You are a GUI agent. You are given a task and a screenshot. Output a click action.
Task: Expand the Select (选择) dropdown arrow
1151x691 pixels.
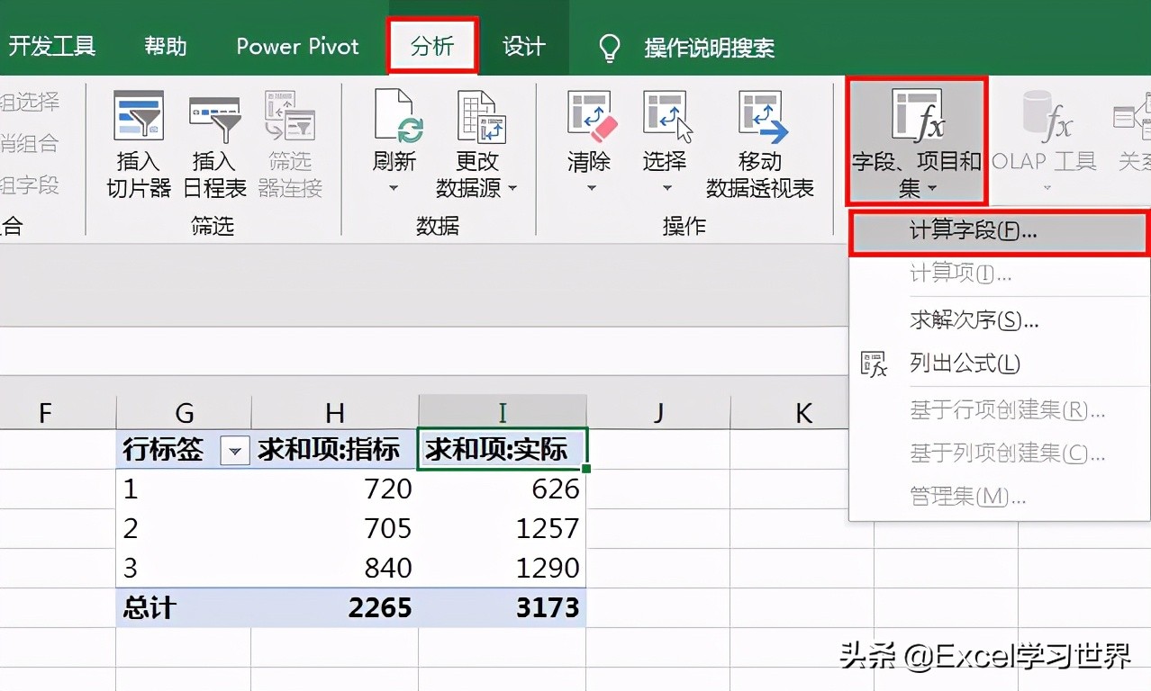point(666,188)
